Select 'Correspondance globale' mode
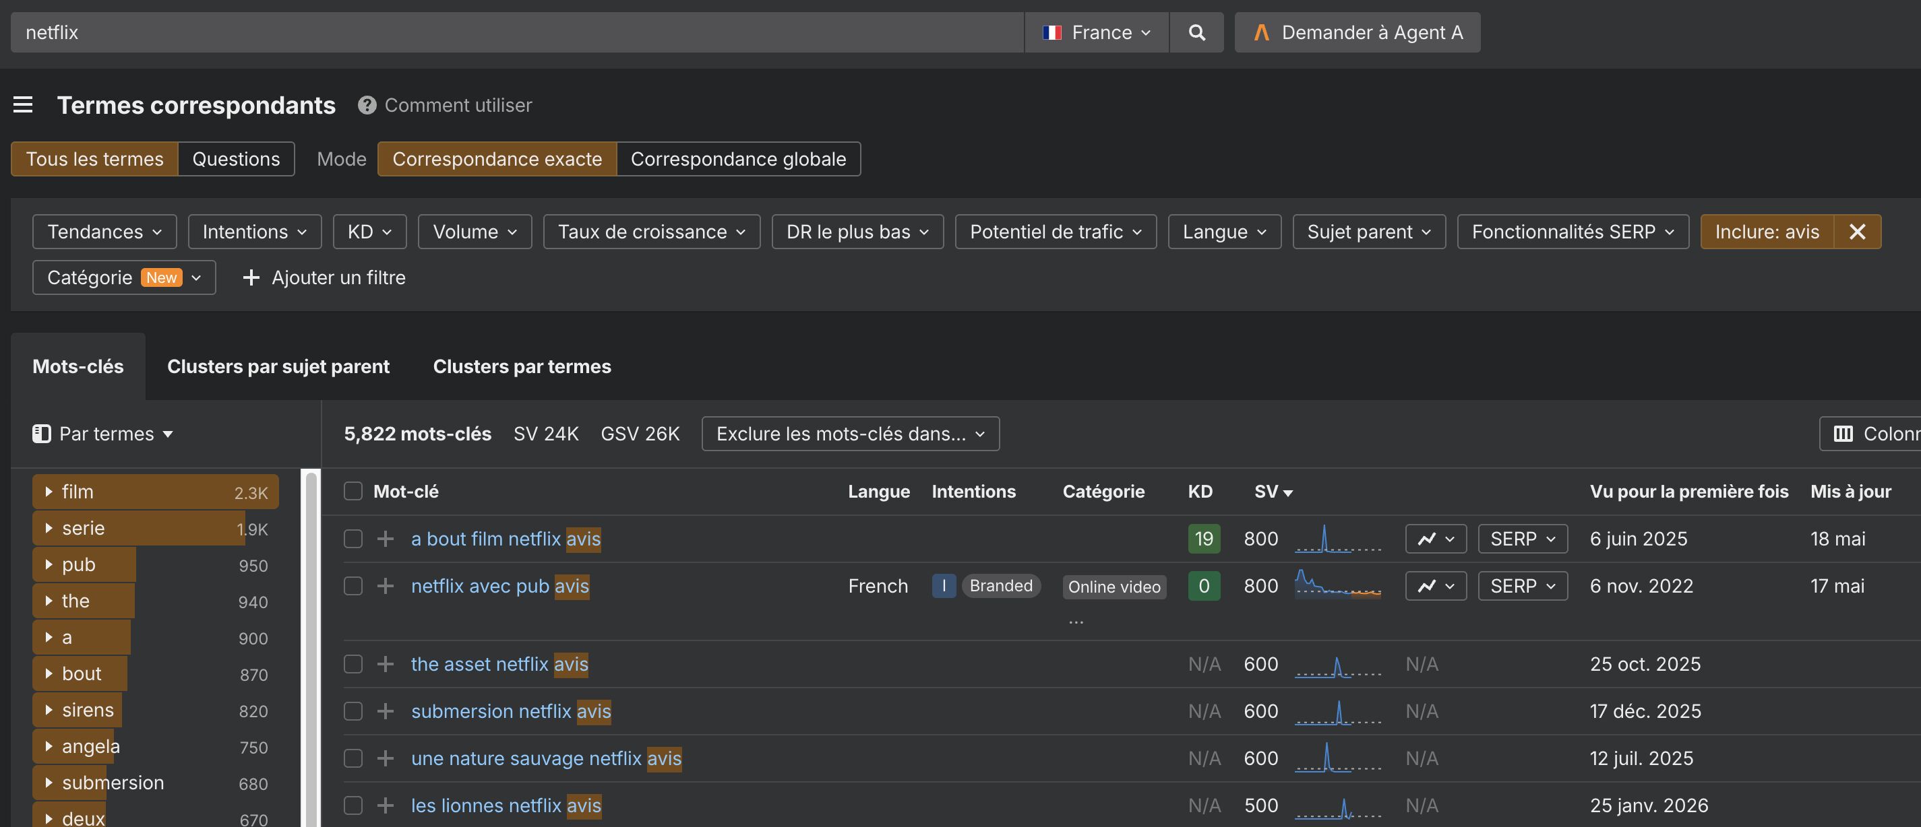Viewport: 1921px width, 827px height. coord(738,159)
